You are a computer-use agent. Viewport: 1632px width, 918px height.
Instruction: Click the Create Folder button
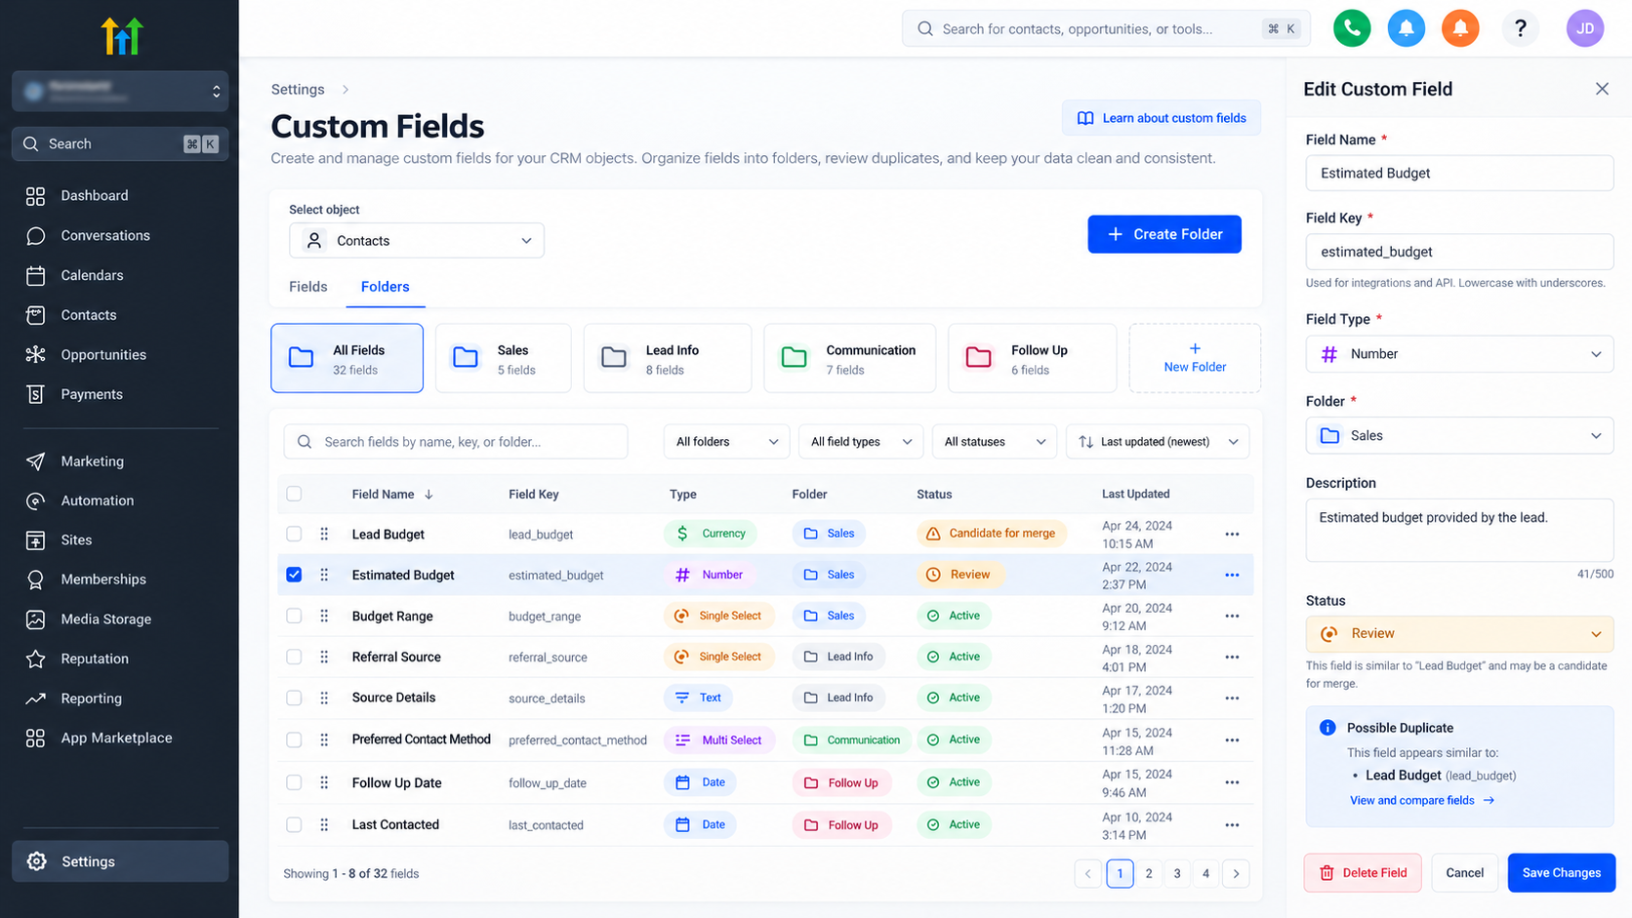point(1164,234)
